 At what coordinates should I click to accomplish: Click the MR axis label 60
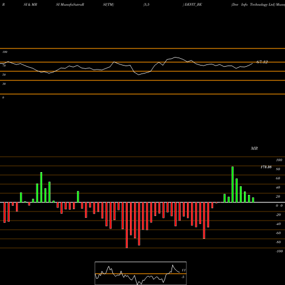tap(278, 178)
